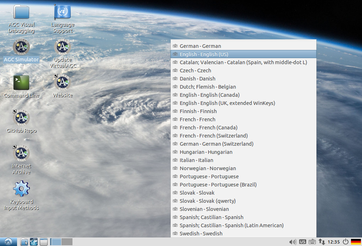Screen dimensions: 362x246
Task: Open the Command Line terminal icon
Action: click(x=21, y=83)
